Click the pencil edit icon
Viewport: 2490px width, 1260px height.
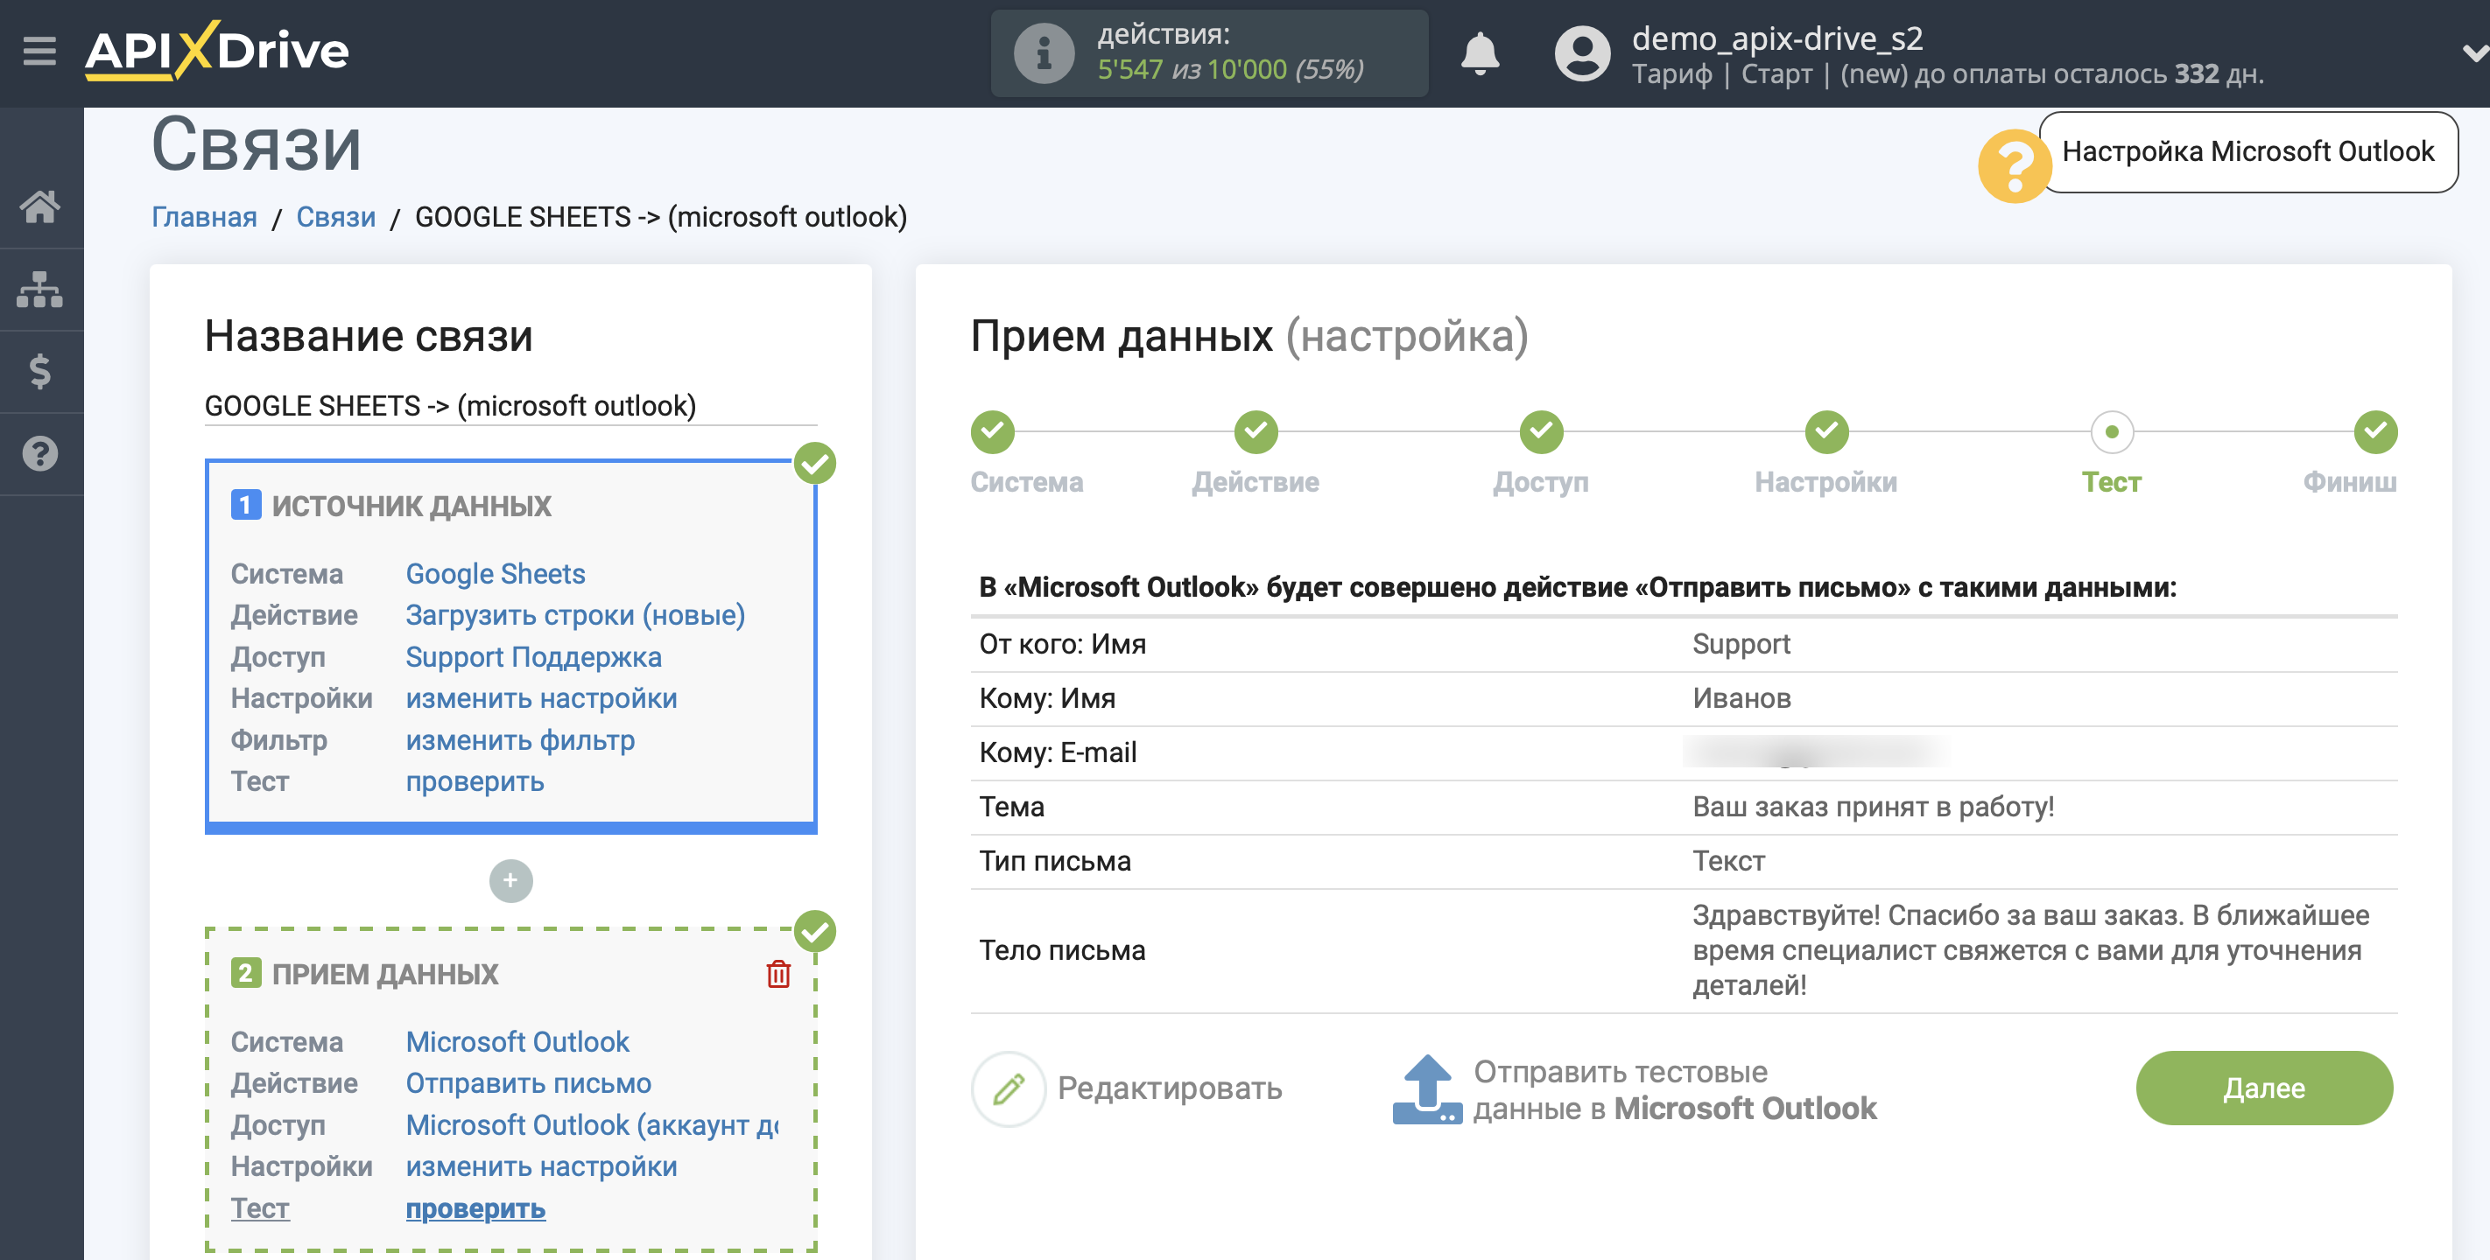point(1009,1088)
